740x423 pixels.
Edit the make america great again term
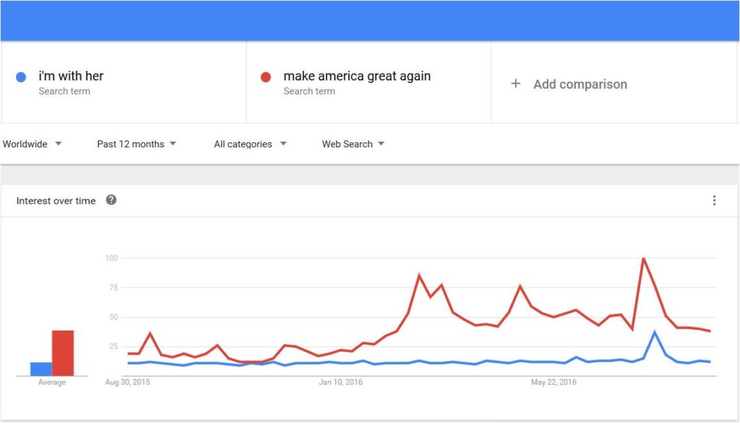357,76
